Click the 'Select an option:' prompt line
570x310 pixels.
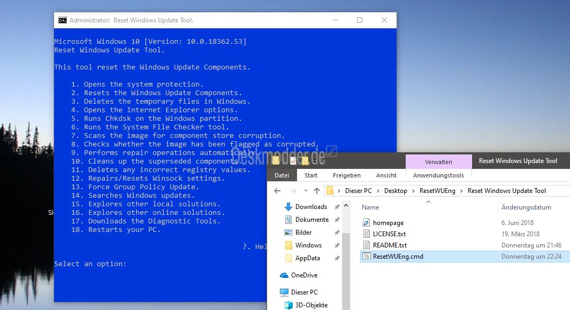coord(90,264)
